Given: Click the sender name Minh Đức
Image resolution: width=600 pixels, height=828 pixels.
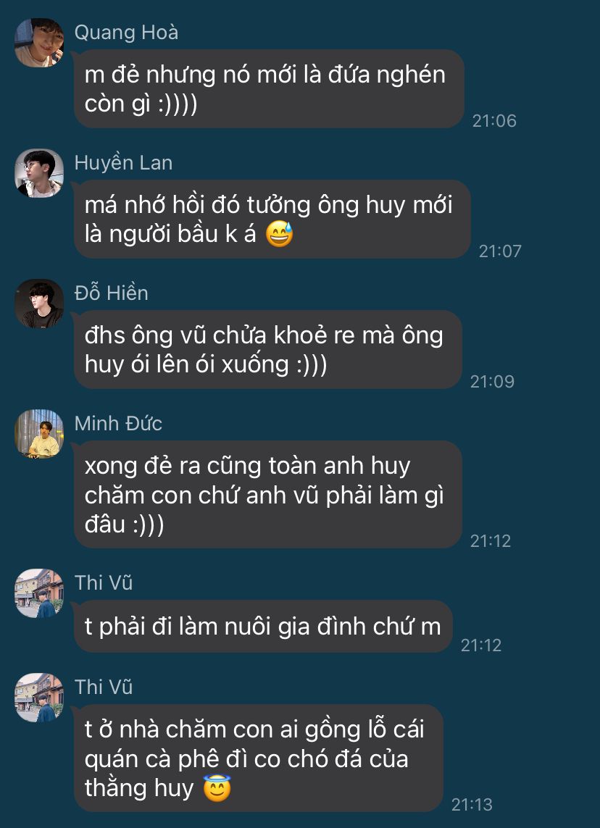Looking at the screenshot, I should [x=118, y=424].
